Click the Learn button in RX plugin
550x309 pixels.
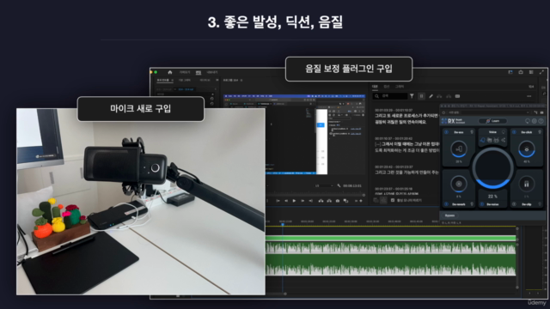pos(492,121)
